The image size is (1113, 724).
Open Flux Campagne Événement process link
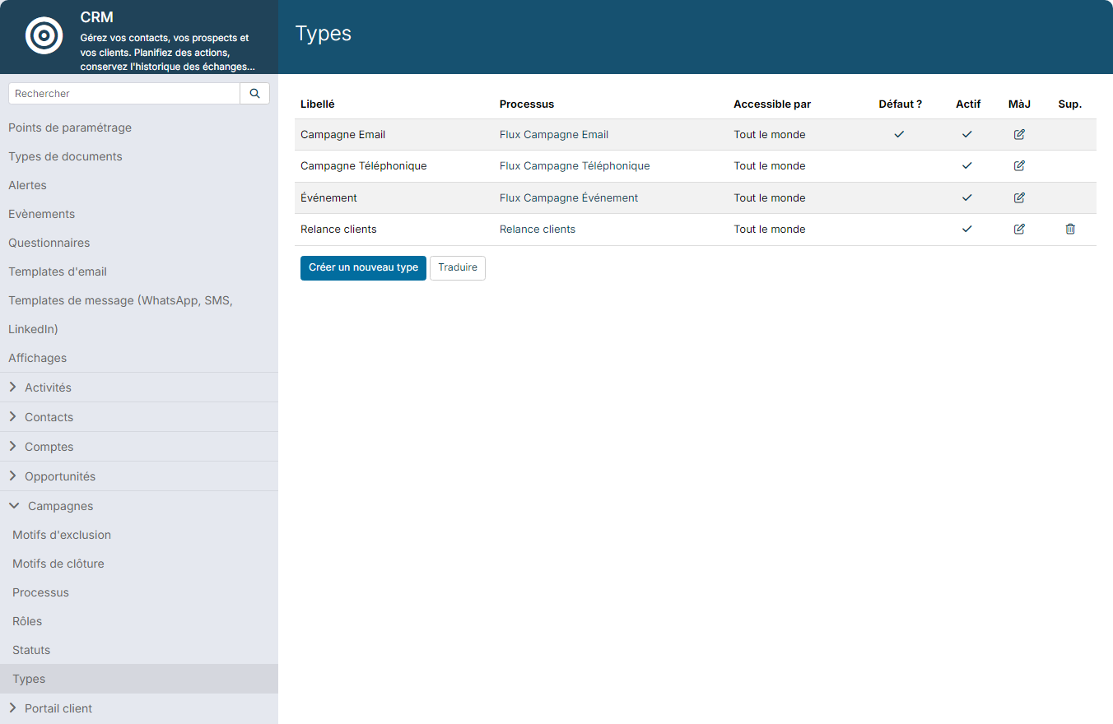click(x=569, y=197)
